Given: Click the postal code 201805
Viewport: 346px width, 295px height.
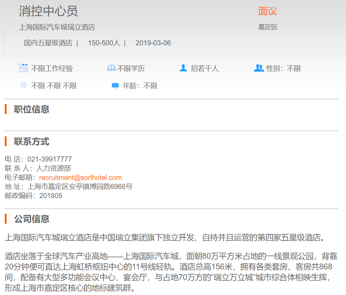Looking at the screenshot, I should 51,196.
